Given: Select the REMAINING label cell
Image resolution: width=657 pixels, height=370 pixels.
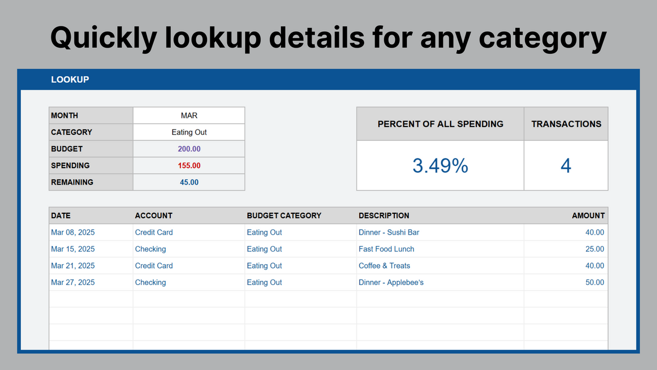Looking at the screenshot, I should click(x=91, y=182).
